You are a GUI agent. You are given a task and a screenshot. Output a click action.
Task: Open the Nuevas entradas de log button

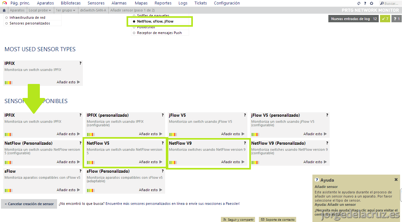(x=354, y=19)
